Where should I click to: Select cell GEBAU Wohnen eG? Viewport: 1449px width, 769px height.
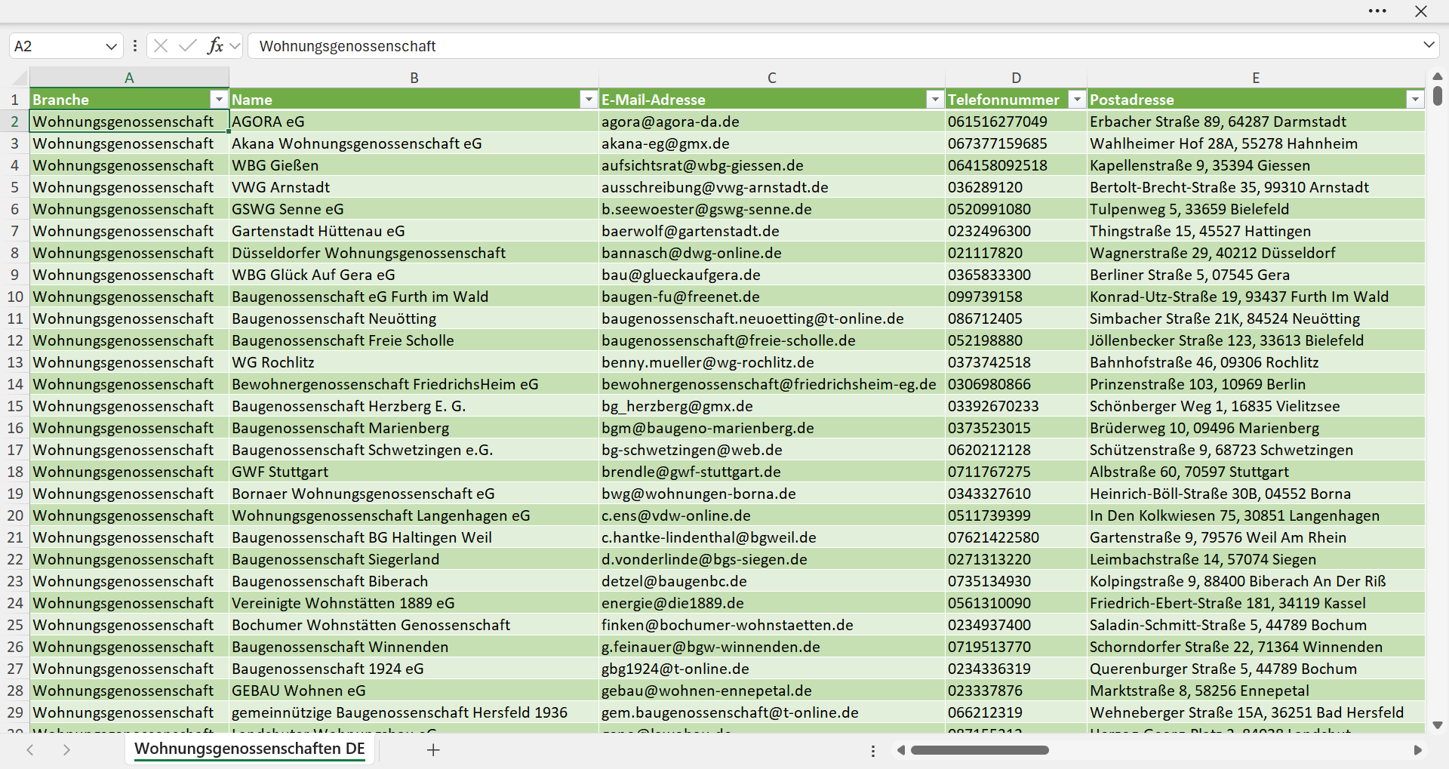coord(414,691)
